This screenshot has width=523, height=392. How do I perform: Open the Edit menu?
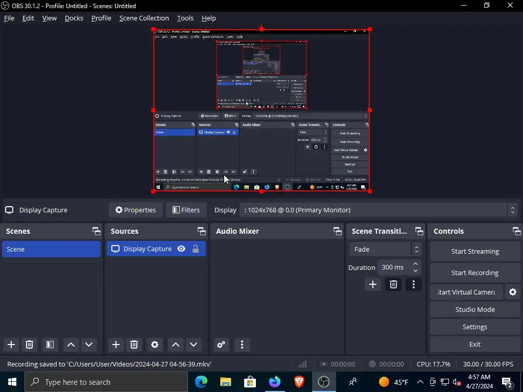pyautogui.click(x=28, y=18)
